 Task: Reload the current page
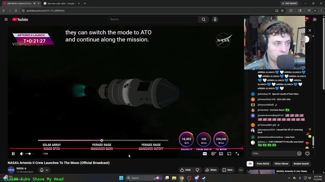point(16,11)
